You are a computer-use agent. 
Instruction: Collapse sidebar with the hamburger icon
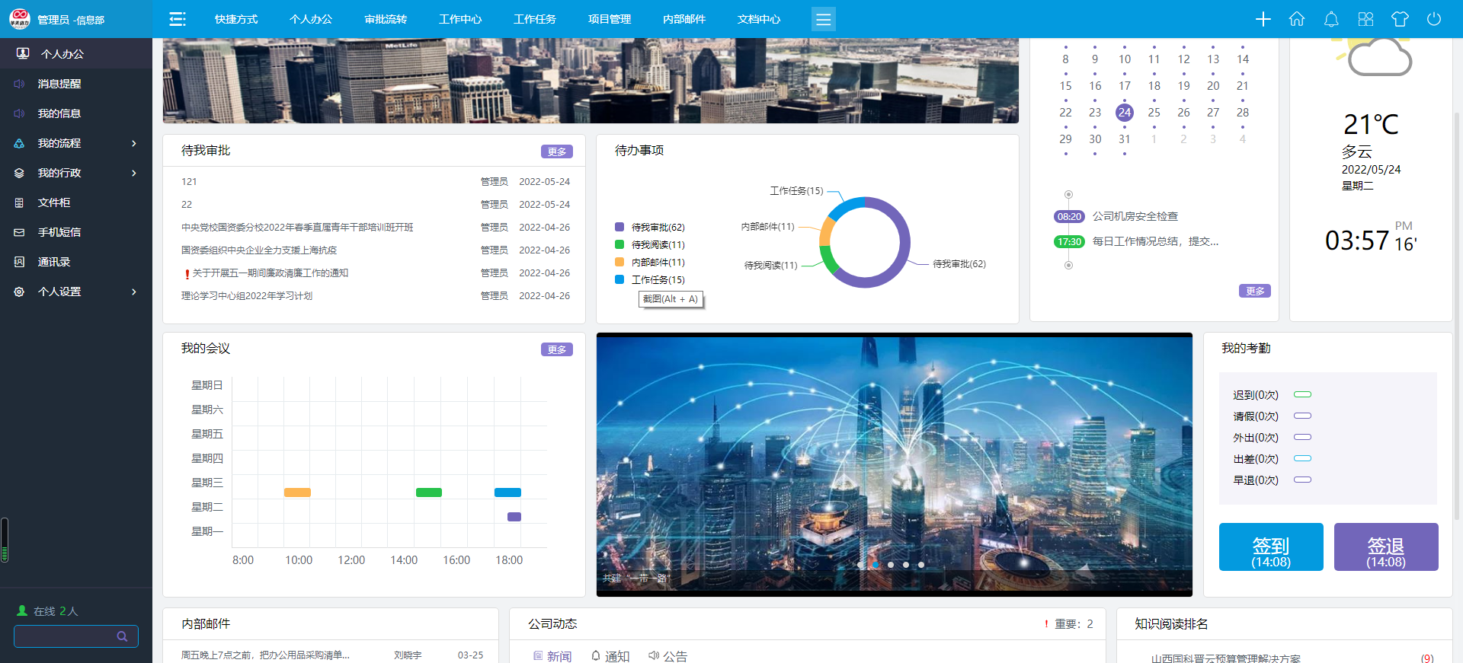click(x=178, y=19)
